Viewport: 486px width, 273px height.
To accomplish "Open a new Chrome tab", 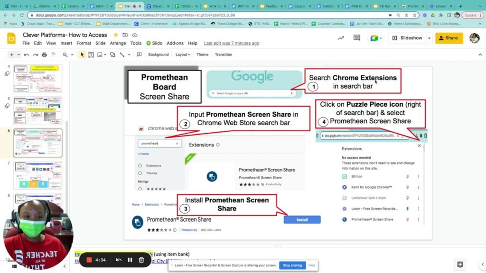I will tap(460, 6).
